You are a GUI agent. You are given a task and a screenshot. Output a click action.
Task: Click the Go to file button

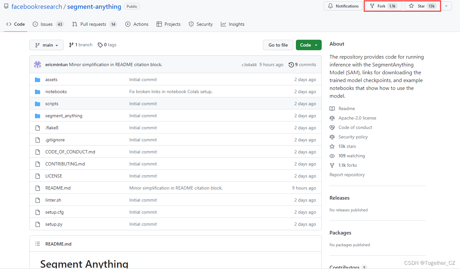coord(278,45)
